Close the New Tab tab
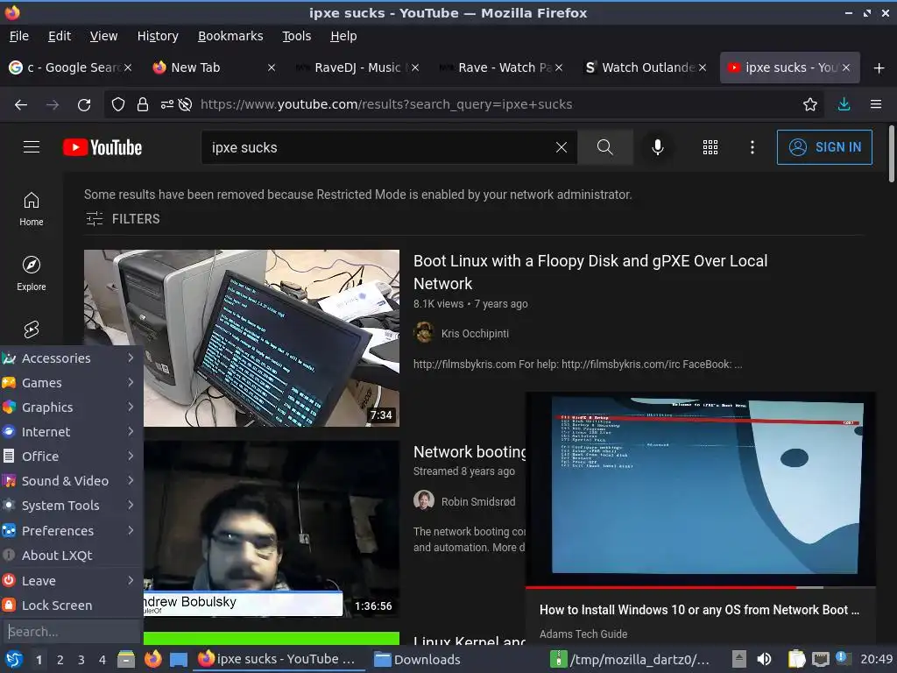The width and height of the screenshot is (897, 673). (272, 68)
